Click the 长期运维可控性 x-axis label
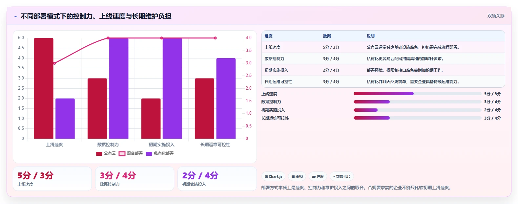The width and height of the screenshot is (518, 204). (x=215, y=145)
